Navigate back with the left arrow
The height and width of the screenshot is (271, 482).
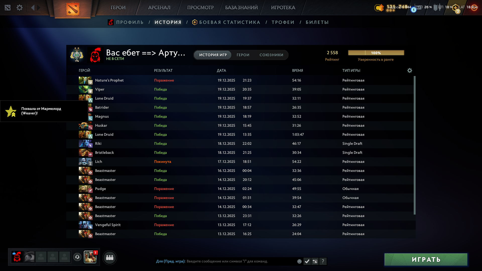tap(33, 8)
